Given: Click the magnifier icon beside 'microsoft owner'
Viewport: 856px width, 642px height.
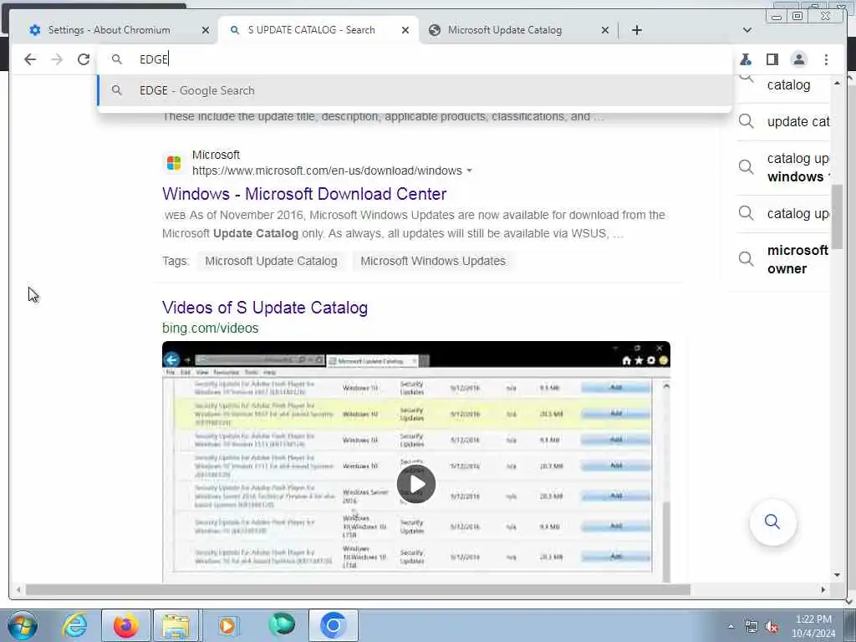Looking at the screenshot, I should [x=746, y=259].
